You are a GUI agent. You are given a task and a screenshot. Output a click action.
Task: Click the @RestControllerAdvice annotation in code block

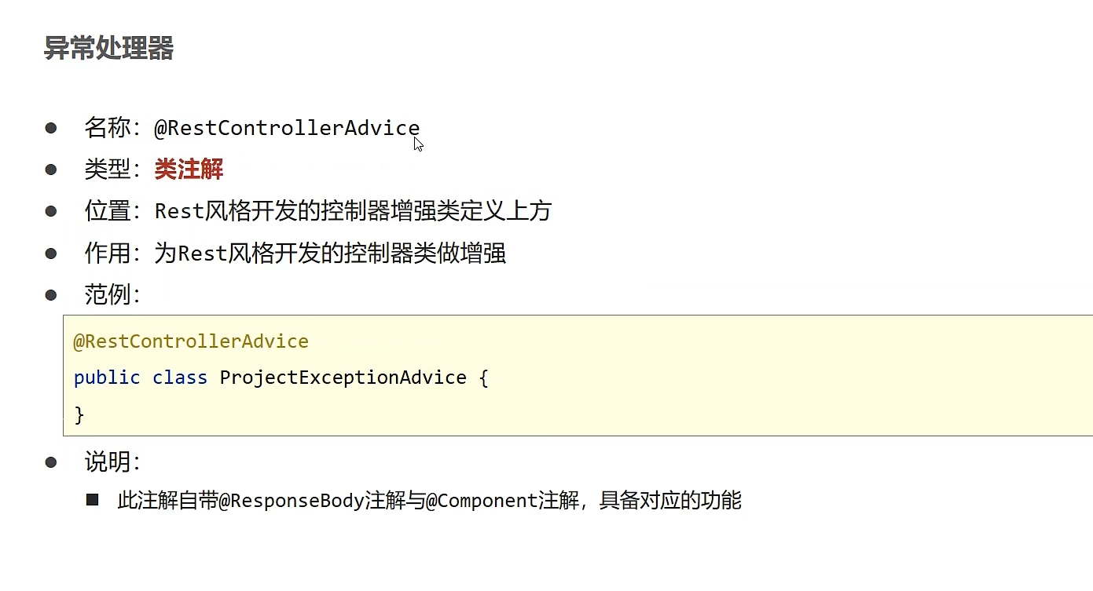pos(191,341)
